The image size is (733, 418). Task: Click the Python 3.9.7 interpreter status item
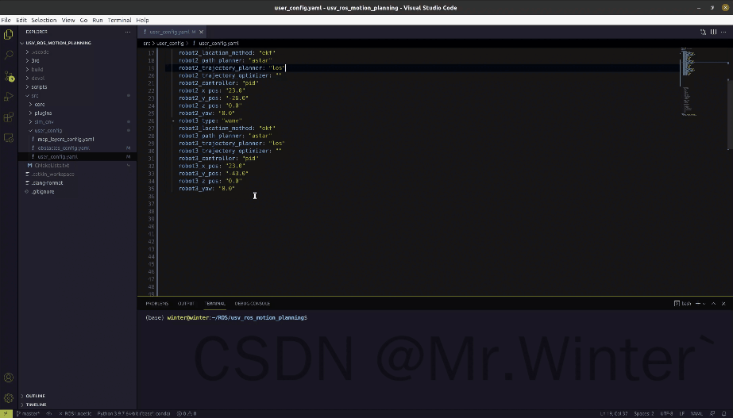pyautogui.click(x=133, y=413)
